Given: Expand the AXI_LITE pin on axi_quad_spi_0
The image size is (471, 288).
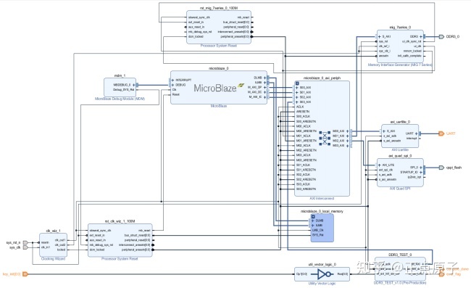Looking at the screenshot, I should pyautogui.click(x=380, y=165).
